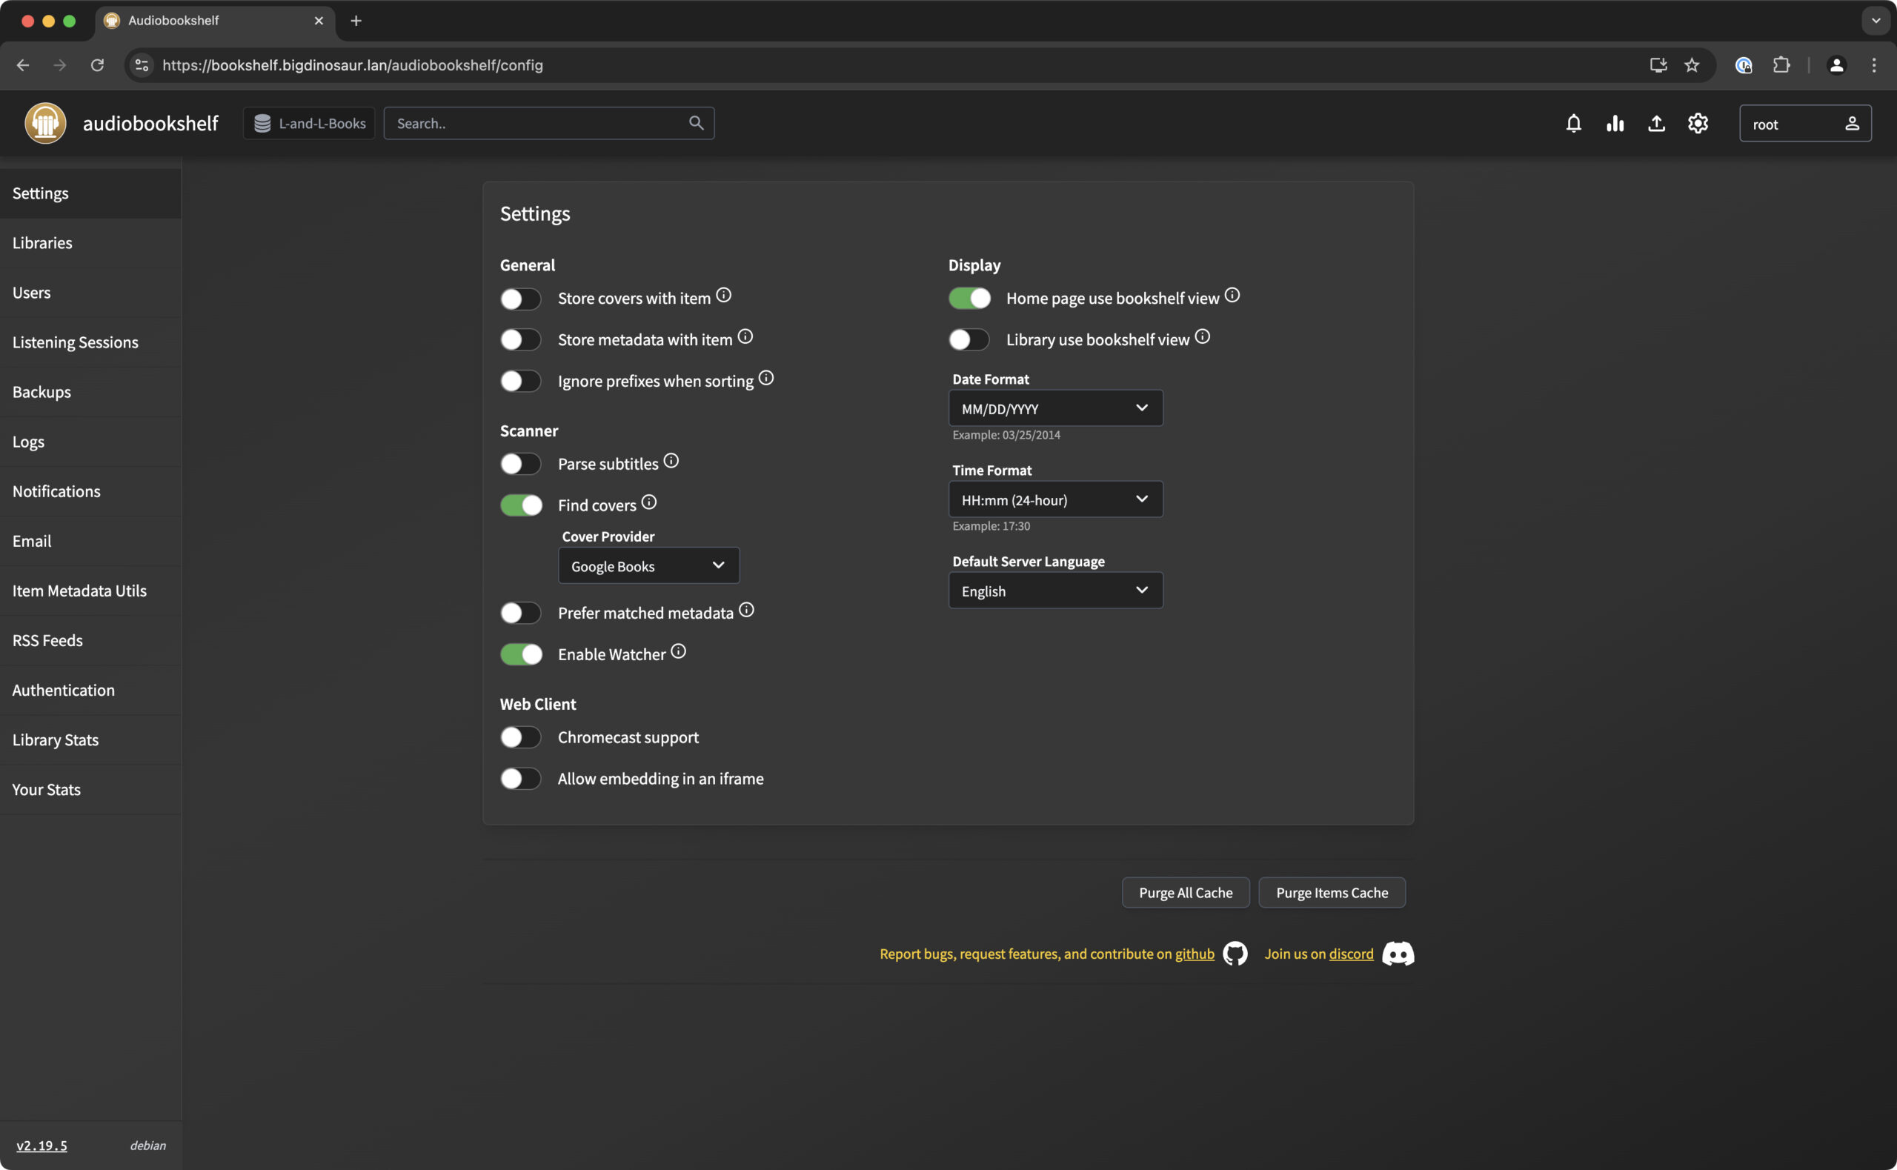This screenshot has width=1897, height=1170.
Task: Click the settings gear icon in header
Action: [x=1698, y=124]
